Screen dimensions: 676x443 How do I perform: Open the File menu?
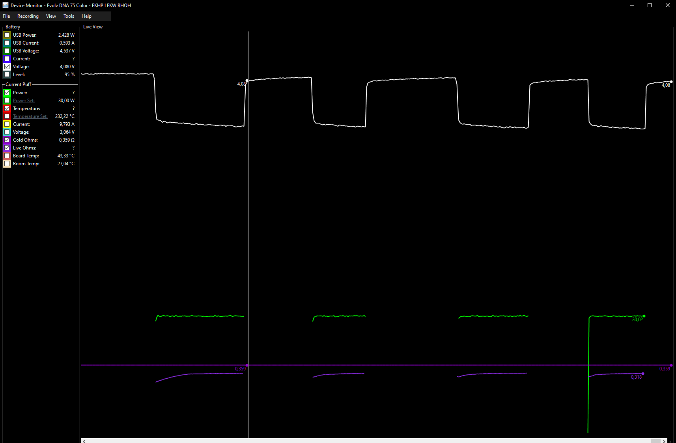[x=6, y=16]
